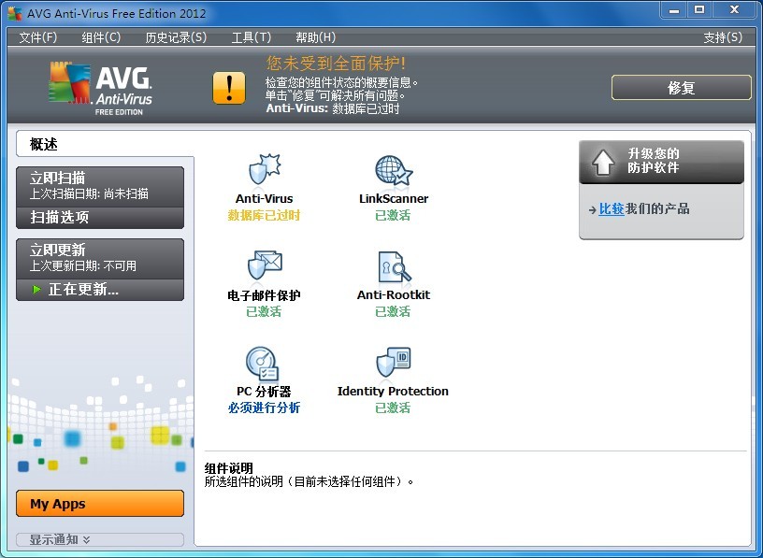Screen dimensions: 763x558
Task: Click the yellow warning exclamation icon
Action: [x=229, y=88]
